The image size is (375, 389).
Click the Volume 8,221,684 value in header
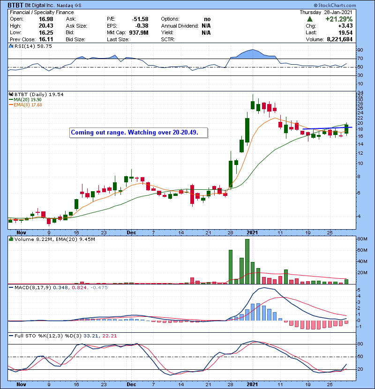tap(339, 39)
